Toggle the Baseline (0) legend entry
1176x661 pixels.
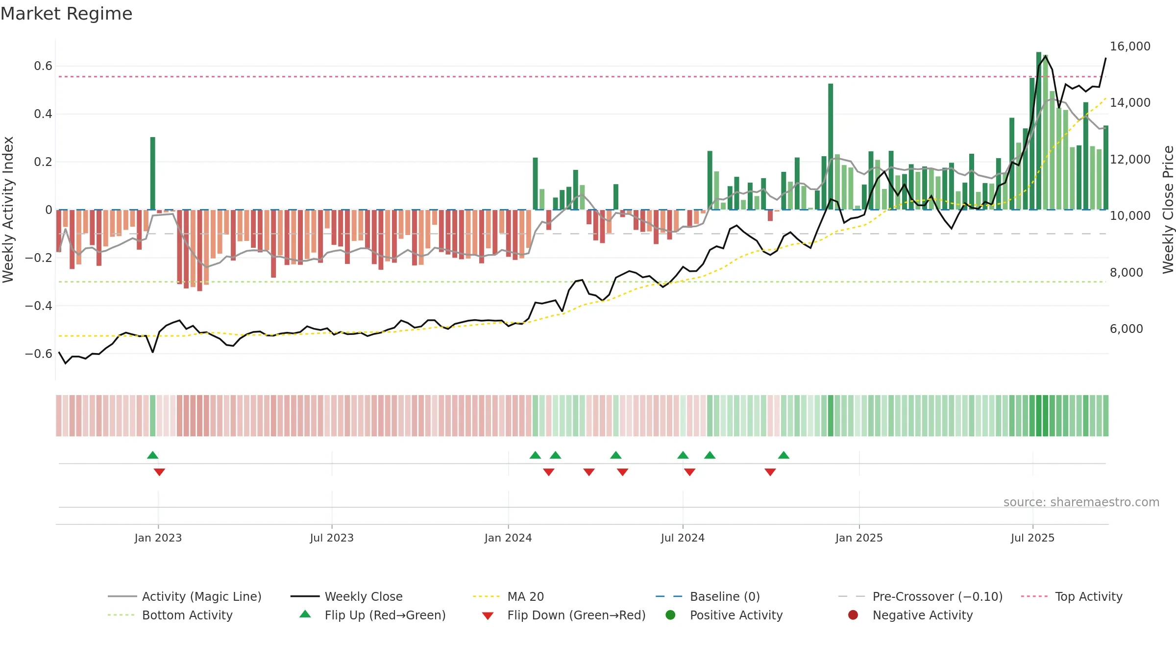point(708,596)
